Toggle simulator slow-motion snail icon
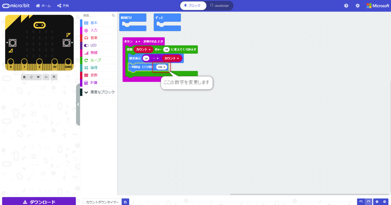The height and width of the screenshot is (205, 391). pos(39,77)
